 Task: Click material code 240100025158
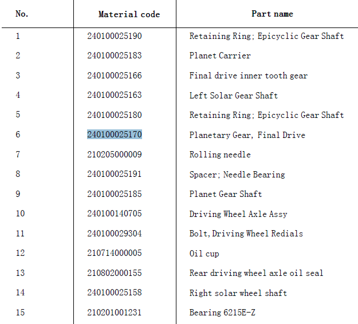click(x=115, y=293)
